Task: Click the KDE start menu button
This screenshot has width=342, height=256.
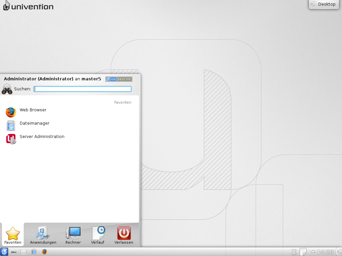Action: [4, 252]
